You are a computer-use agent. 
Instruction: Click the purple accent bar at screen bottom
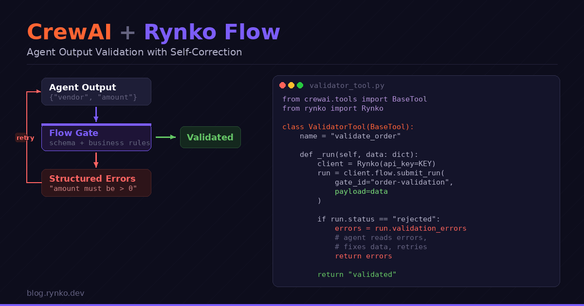[x=292, y=304]
